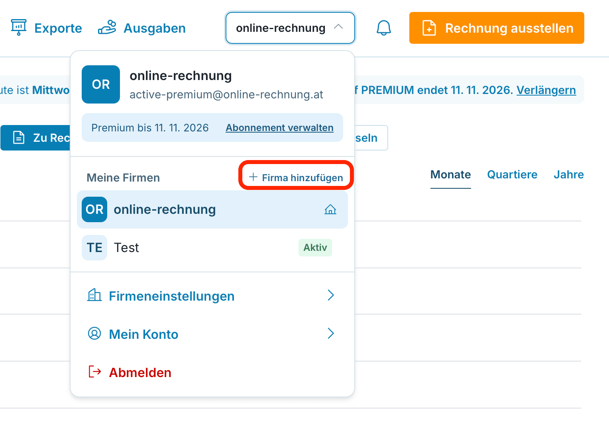Open the Abonnement verwalten link
The height and width of the screenshot is (434, 609).
(279, 128)
